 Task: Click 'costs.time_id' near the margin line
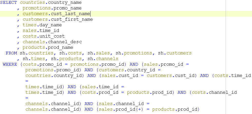(233, 76)
